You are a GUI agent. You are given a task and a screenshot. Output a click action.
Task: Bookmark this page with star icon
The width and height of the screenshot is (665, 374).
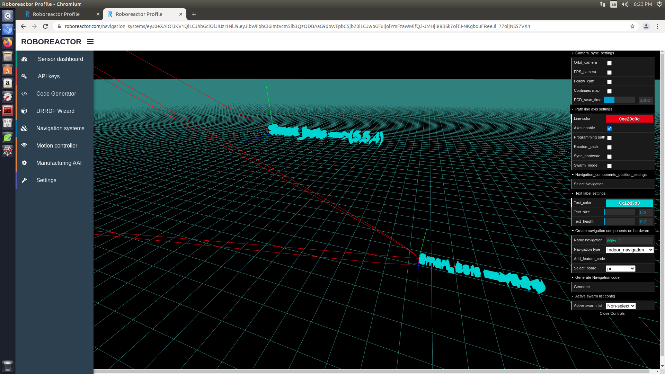coord(632,26)
